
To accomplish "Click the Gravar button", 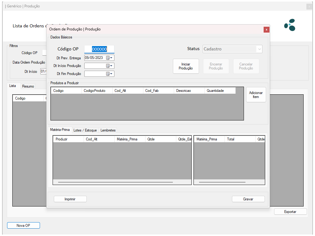I will [248, 199].
